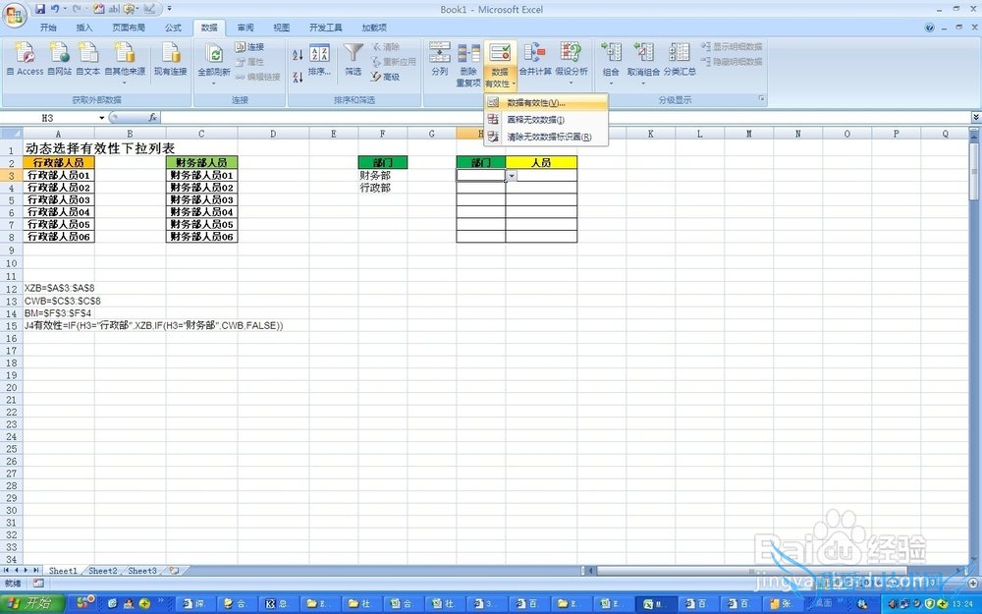Click the insert function fx icon
Viewport: 982px width, 614px height.
point(152,118)
